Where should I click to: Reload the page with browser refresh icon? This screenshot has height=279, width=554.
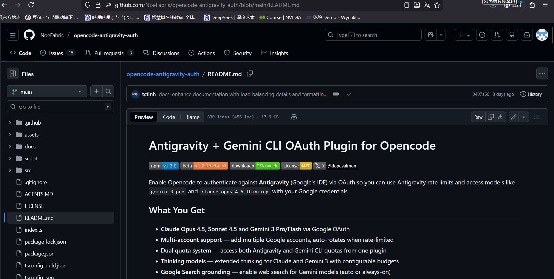coord(31,5)
